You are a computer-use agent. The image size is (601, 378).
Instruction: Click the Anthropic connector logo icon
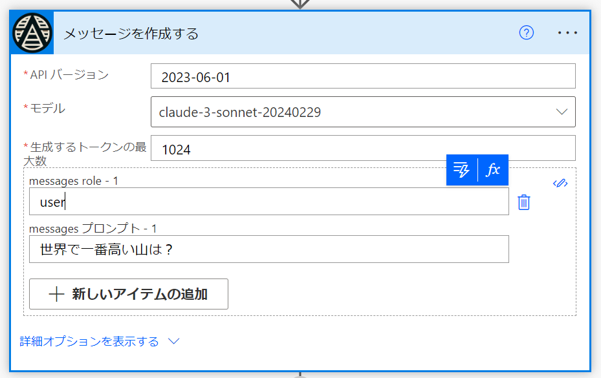coord(32,33)
